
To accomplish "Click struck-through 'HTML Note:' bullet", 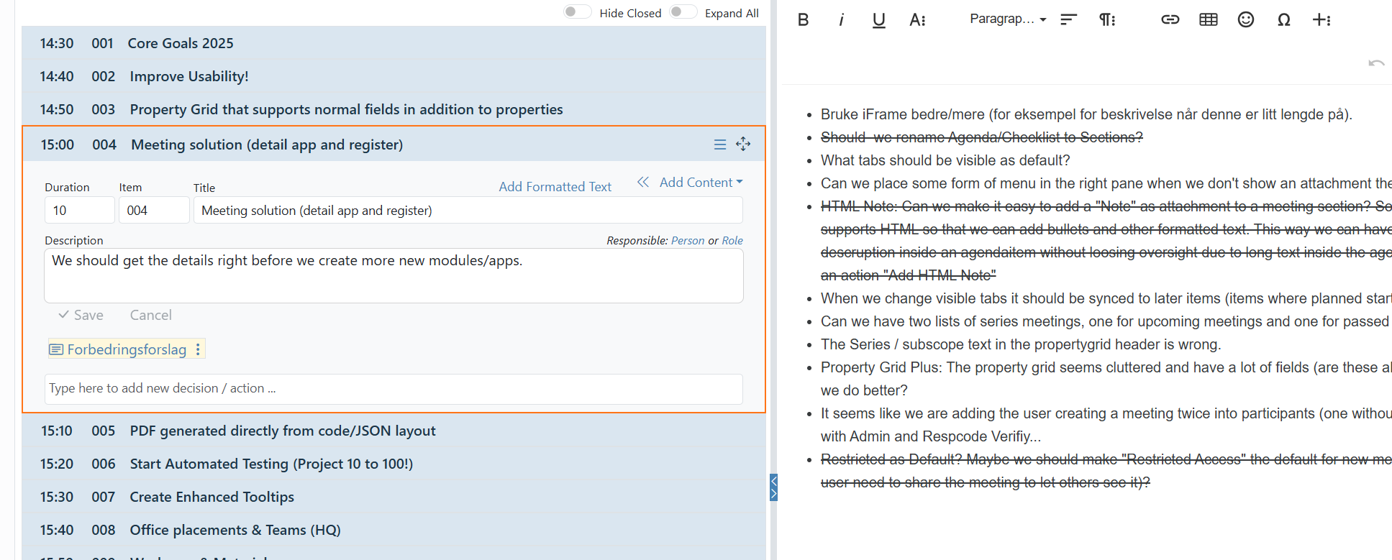I will point(1106,241).
